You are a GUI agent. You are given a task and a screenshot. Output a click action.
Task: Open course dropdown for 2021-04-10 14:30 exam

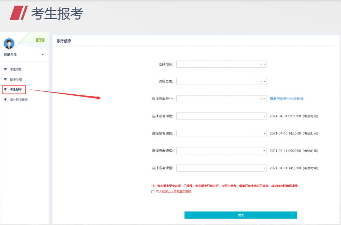[x=221, y=133]
